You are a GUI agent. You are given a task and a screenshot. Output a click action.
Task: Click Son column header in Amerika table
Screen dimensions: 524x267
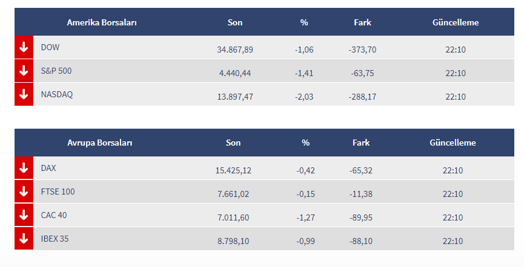click(x=235, y=22)
